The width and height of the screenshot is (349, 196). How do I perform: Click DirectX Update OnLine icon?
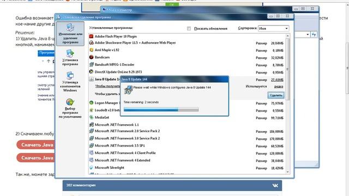pyautogui.click(x=91, y=72)
